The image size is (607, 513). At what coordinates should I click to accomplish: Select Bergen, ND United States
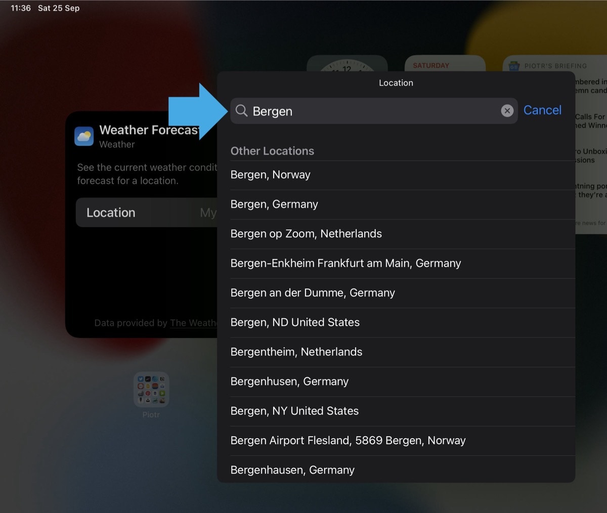[x=295, y=322]
